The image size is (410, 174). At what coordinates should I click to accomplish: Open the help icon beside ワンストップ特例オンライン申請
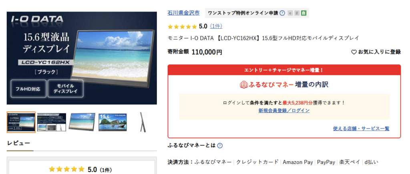tap(282, 13)
